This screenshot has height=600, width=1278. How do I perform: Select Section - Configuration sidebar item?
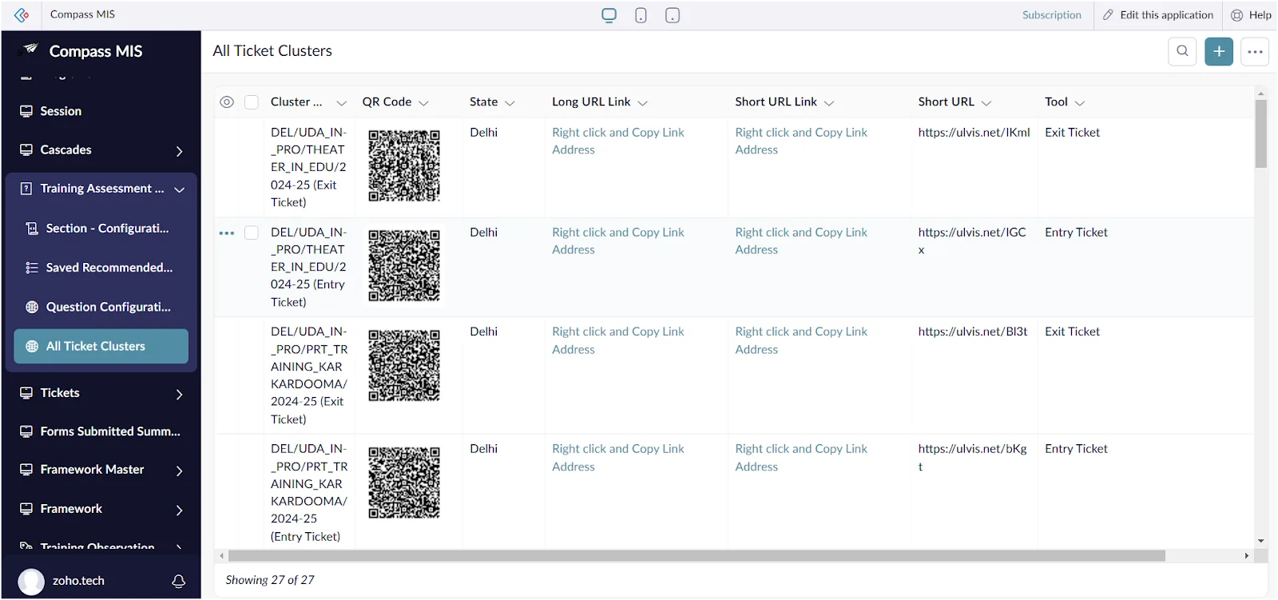tap(101, 228)
